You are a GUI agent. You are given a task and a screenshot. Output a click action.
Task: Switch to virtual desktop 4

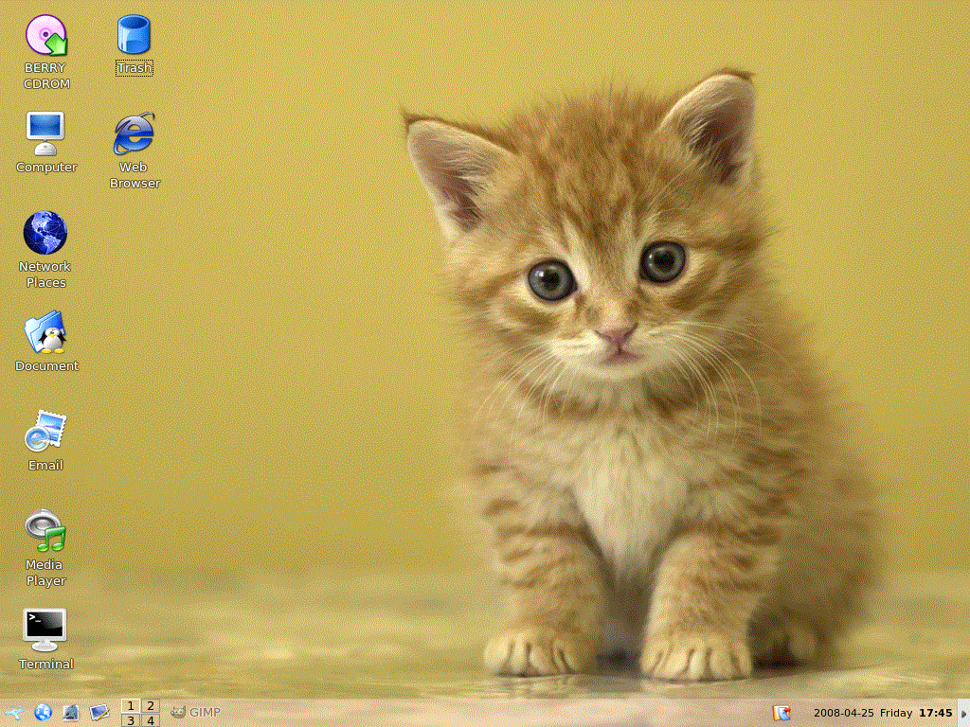150,720
